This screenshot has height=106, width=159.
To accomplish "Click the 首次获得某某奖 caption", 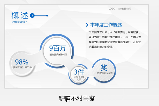I will (105, 73).
